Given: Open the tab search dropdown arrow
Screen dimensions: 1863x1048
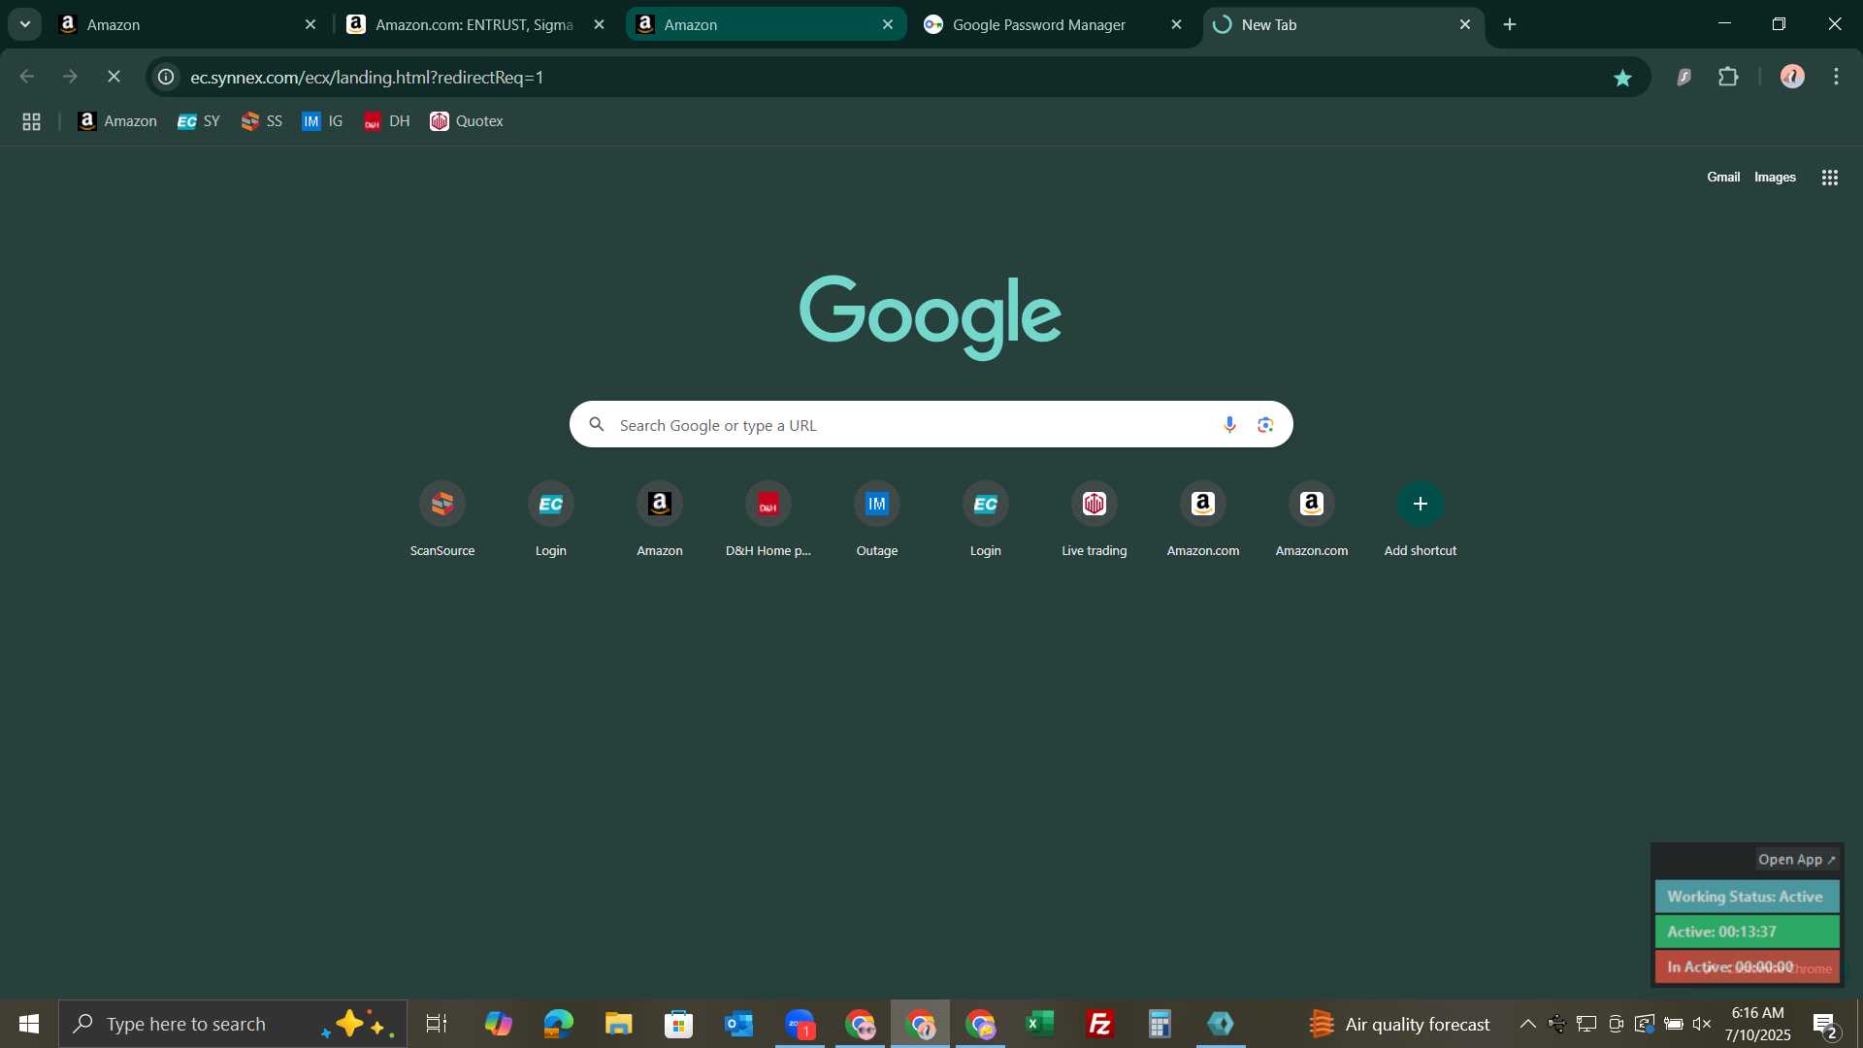Looking at the screenshot, I should 25,24.
